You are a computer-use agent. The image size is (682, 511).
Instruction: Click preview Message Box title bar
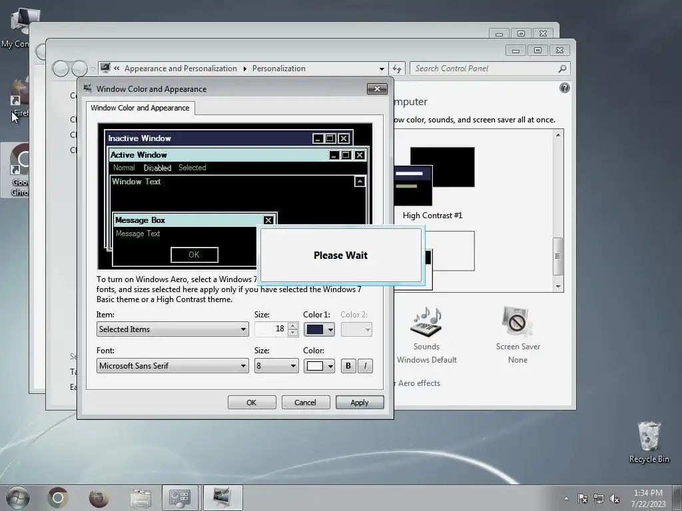point(194,220)
